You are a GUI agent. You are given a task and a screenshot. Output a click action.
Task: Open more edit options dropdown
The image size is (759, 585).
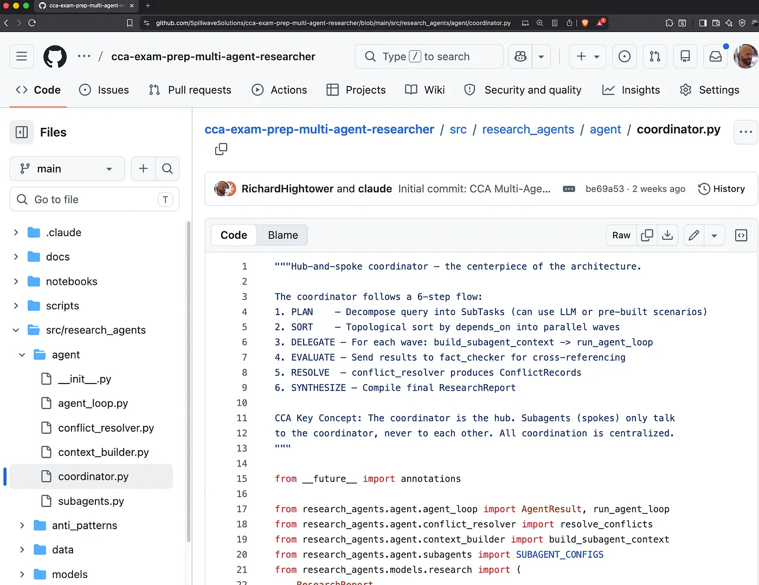point(715,235)
